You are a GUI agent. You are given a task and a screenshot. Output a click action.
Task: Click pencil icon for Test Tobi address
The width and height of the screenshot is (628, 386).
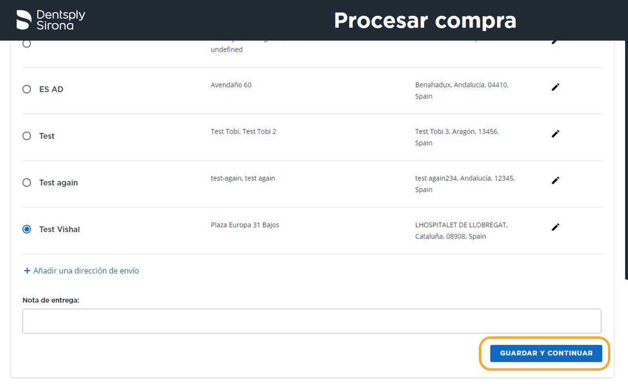555,134
